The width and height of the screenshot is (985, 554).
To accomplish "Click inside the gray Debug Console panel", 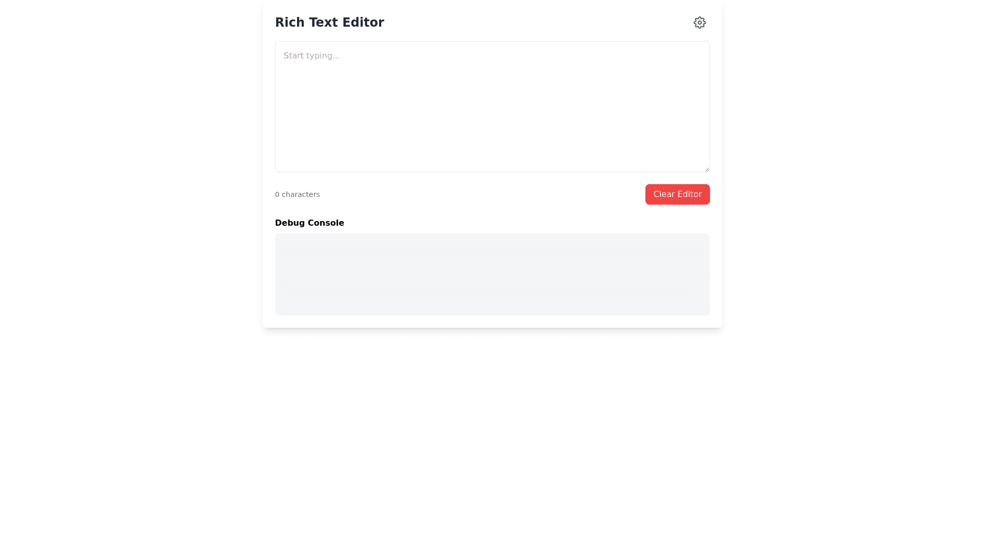I will 492,274.
